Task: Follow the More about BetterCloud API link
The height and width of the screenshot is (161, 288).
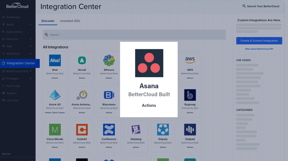Action: pos(259,49)
